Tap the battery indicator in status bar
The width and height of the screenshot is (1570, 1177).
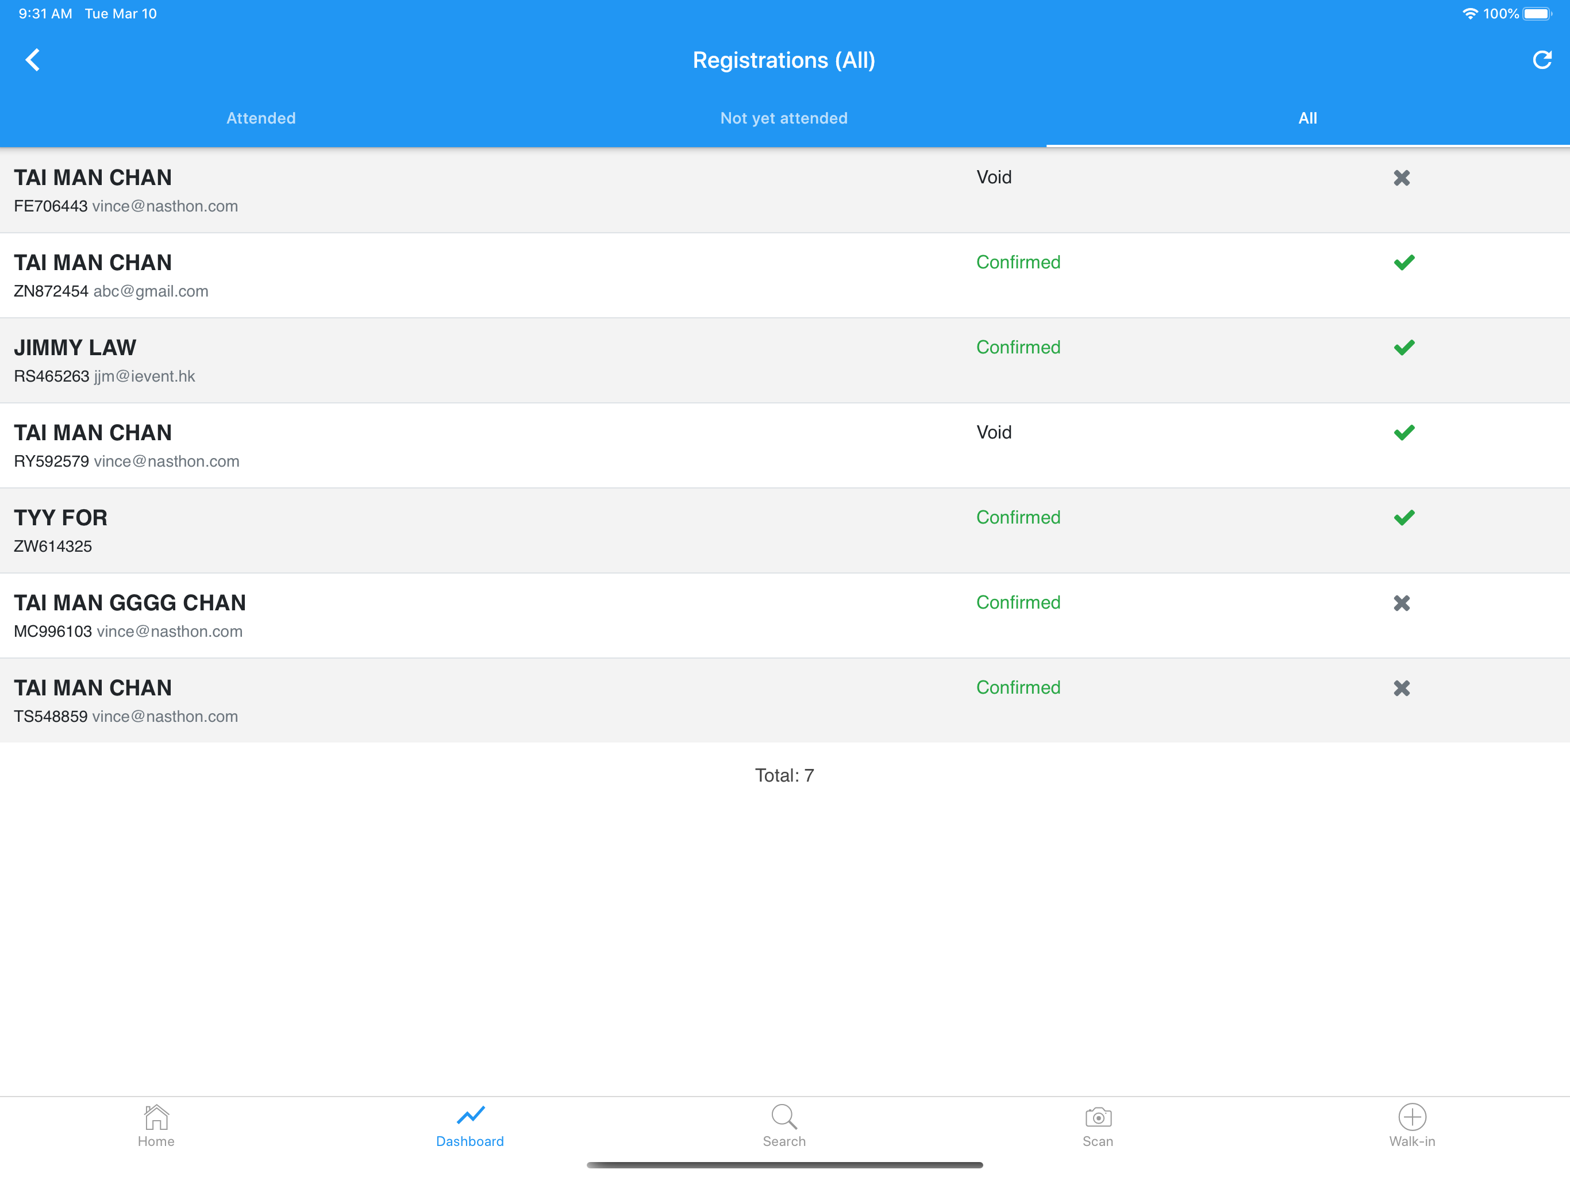pyautogui.click(x=1537, y=13)
